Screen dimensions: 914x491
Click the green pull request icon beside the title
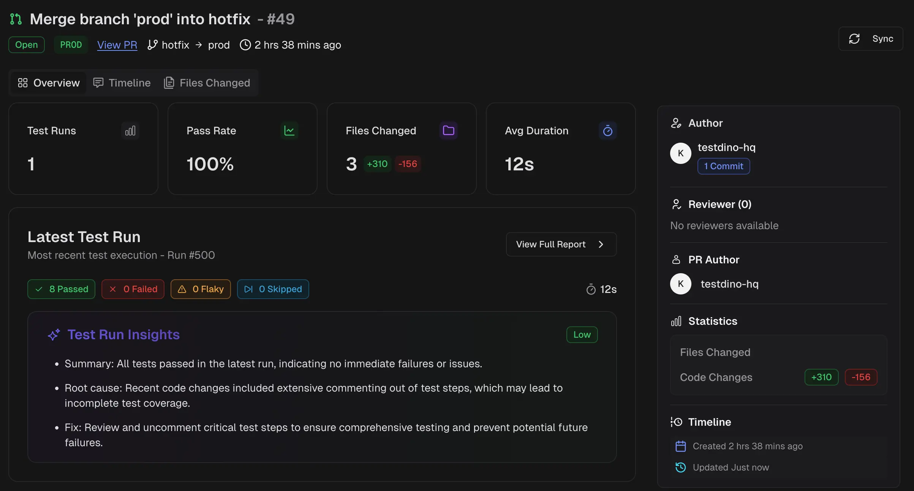click(x=16, y=19)
